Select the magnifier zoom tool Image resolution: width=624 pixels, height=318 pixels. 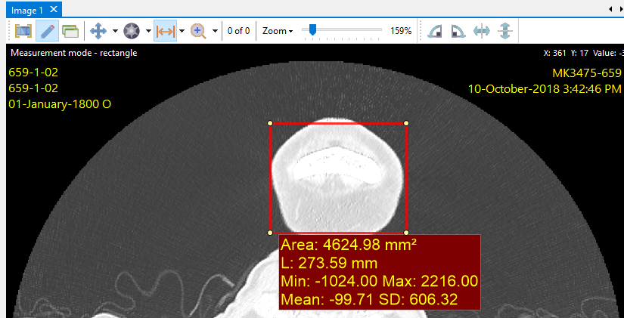[x=199, y=31]
